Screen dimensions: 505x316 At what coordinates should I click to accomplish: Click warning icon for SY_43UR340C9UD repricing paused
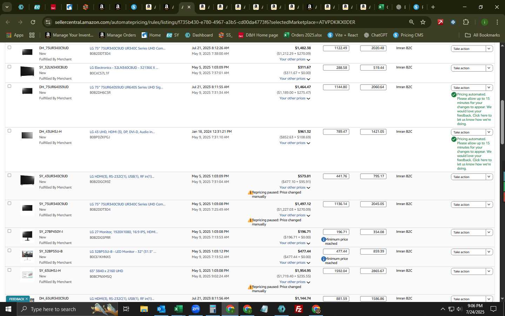tap(250, 192)
